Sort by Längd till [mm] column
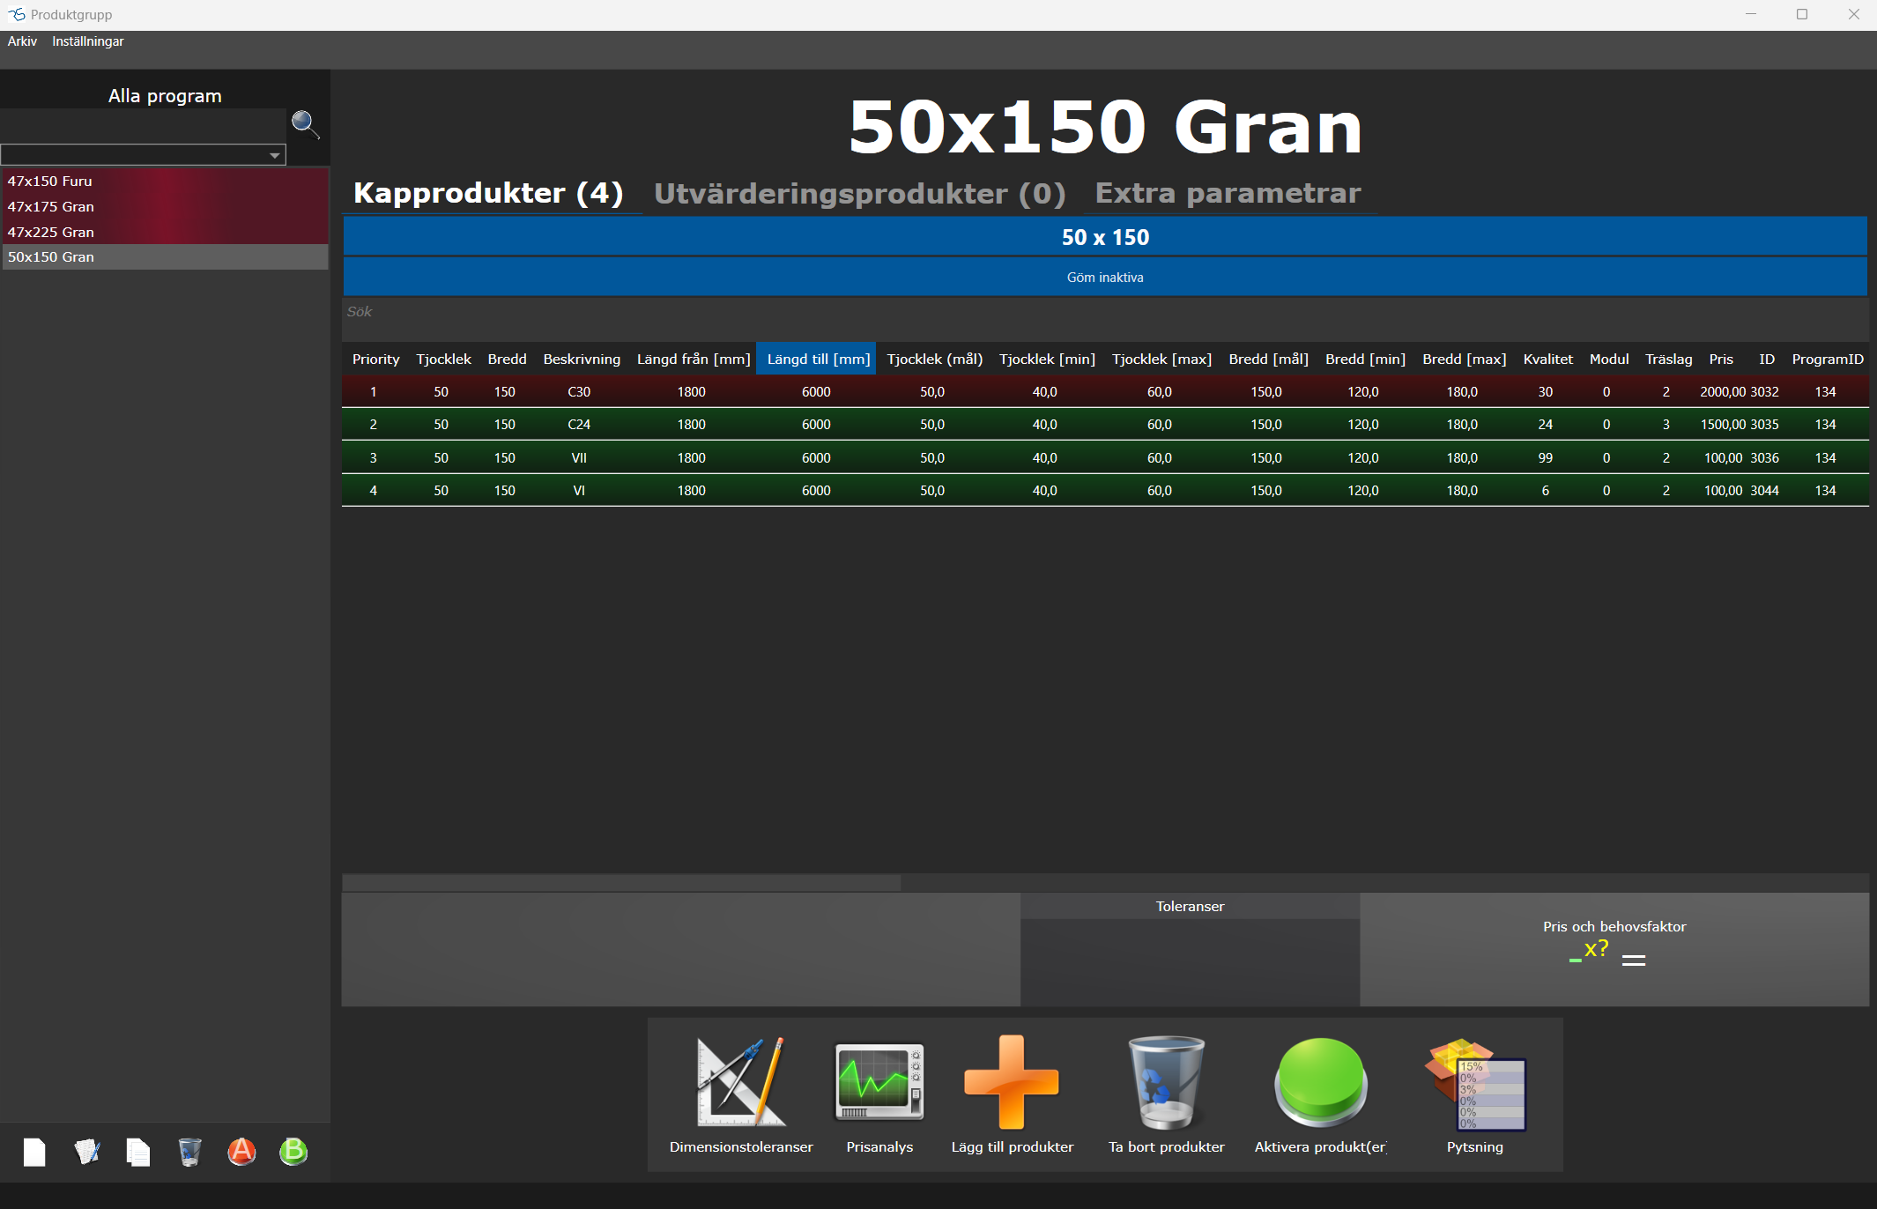The height and width of the screenshot is (1209, 1877). (817, 360)
